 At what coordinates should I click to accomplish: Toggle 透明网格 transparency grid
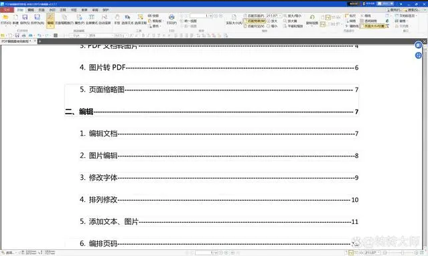pyautogui.click(x=368, y=21)
